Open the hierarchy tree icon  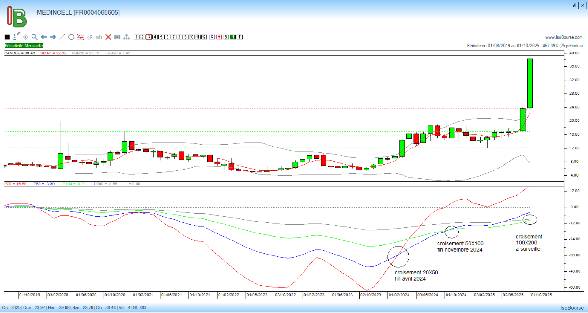coord(126,37)
